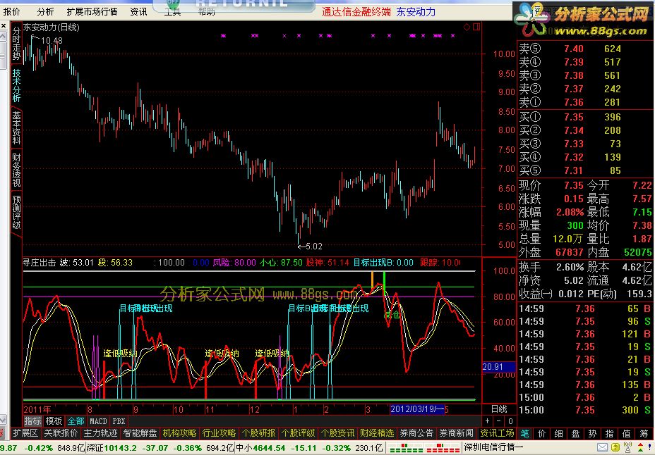Viewport: 655px width, 455px height.
Task: Click the plus zoom button under the chart
Action: pyautogui.click(x=488, y=421)
